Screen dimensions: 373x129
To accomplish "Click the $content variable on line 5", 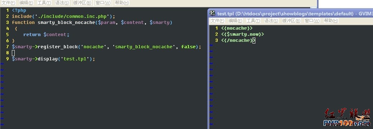I will (55, 35).
